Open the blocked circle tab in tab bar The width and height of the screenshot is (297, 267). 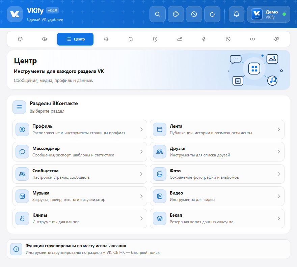(x=228, y=39)
